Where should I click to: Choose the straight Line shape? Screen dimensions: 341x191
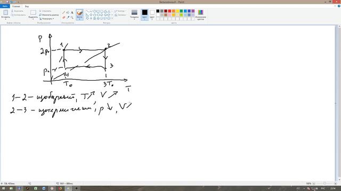pos(87,11)
